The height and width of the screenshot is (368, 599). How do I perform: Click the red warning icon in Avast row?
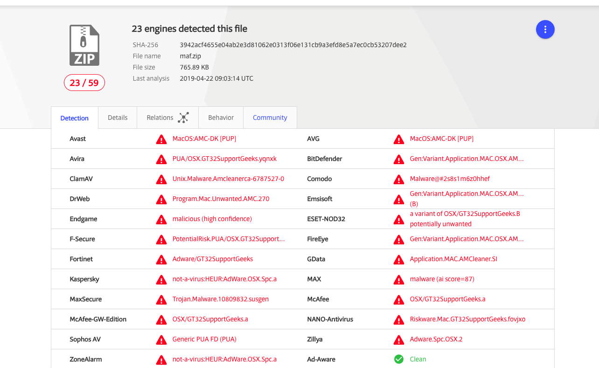(161, 139)
